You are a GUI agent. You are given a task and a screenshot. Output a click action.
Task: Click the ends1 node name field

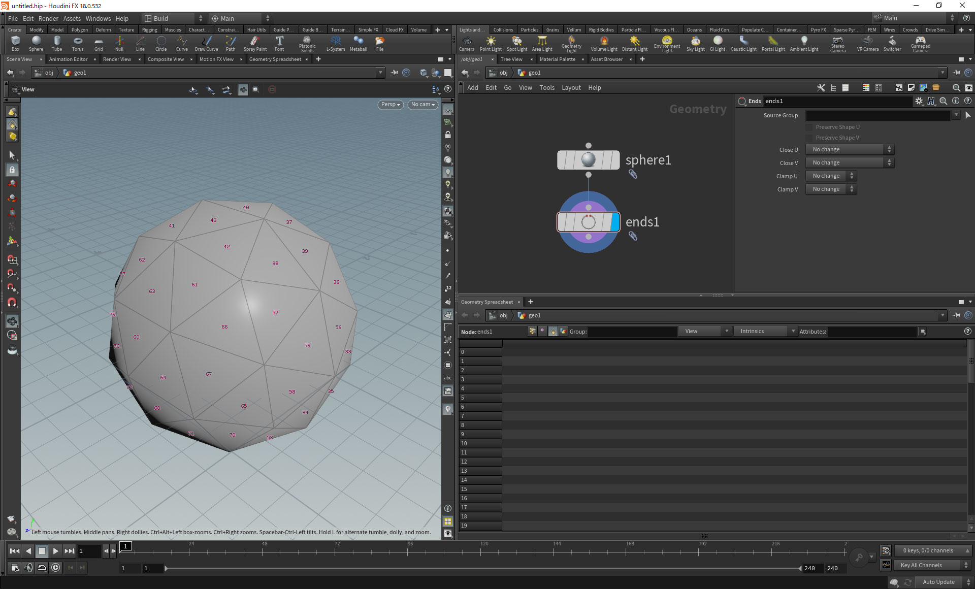click(838, 101)
